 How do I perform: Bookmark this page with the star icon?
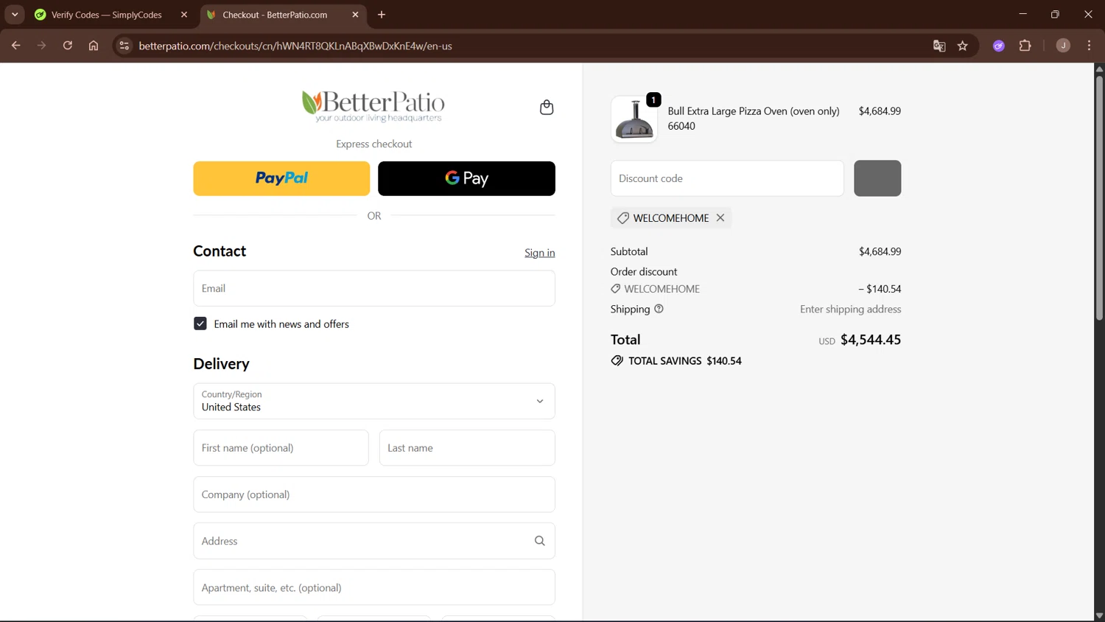[963, 46]
